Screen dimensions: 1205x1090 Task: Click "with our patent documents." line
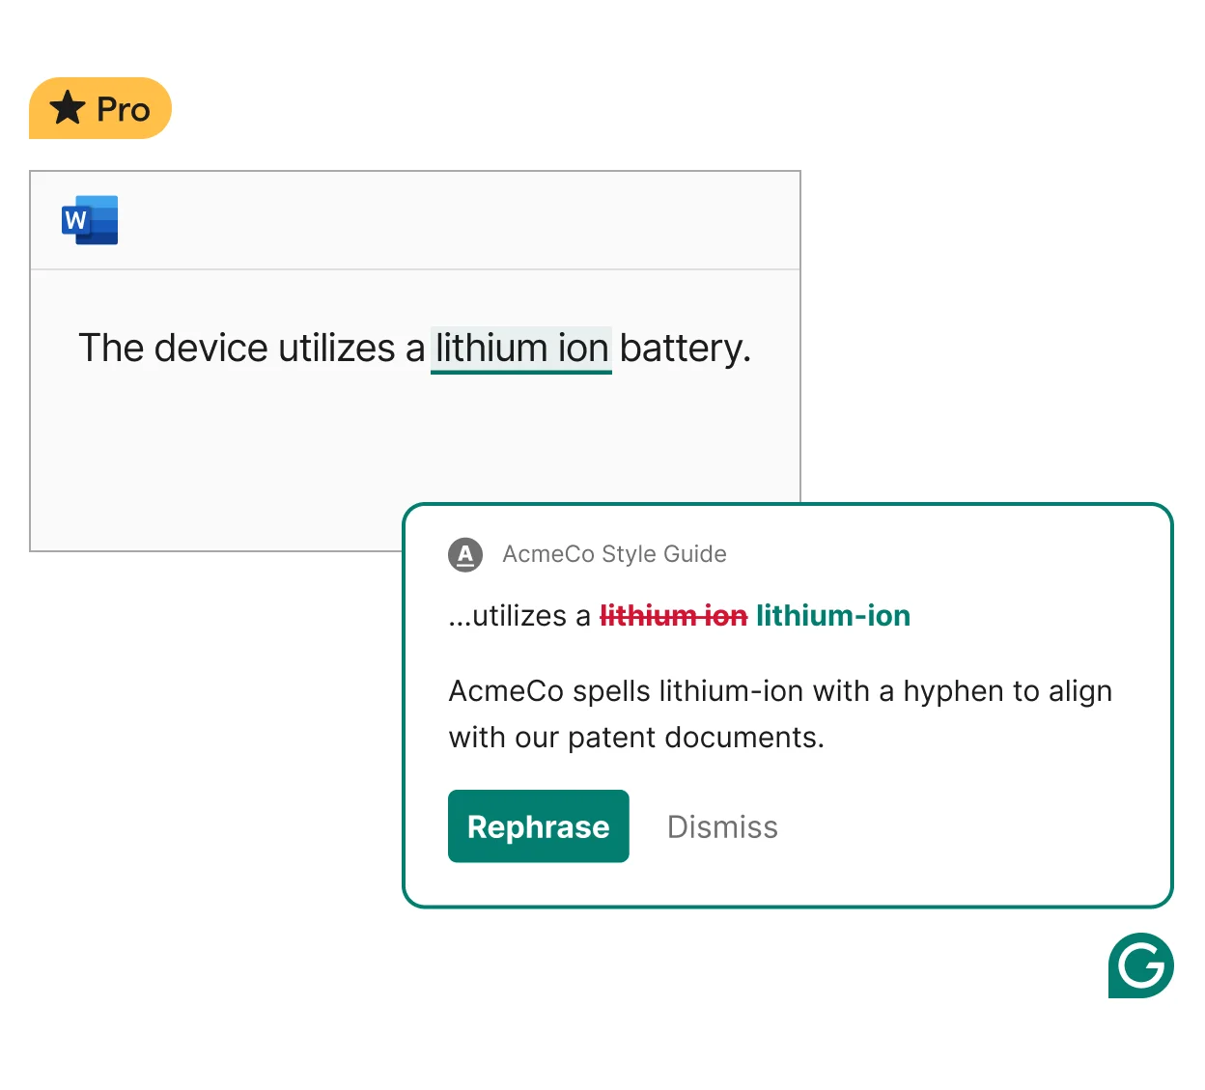pyautogui.click(x=636, y=738)
